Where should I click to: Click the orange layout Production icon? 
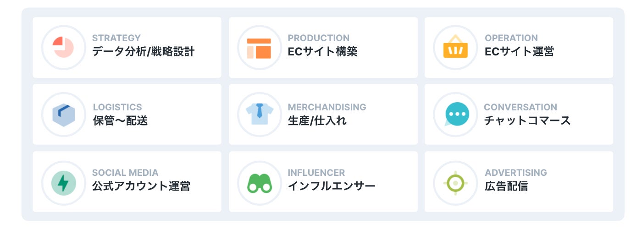(259, 48)
